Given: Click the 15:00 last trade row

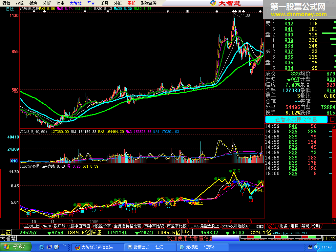Looking at the screenshot, I should click(x=299, y=174).
